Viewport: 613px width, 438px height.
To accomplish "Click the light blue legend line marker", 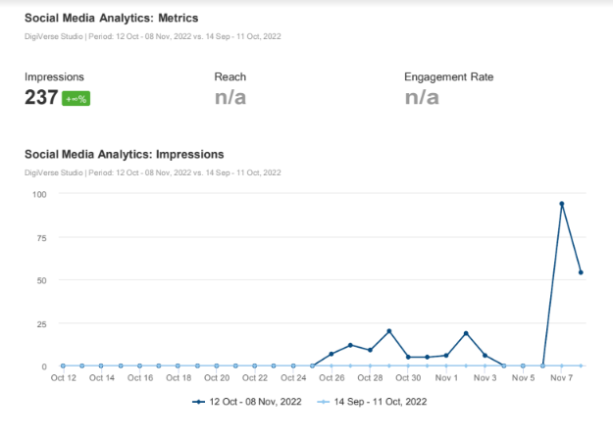I will [x=324, y=402].
